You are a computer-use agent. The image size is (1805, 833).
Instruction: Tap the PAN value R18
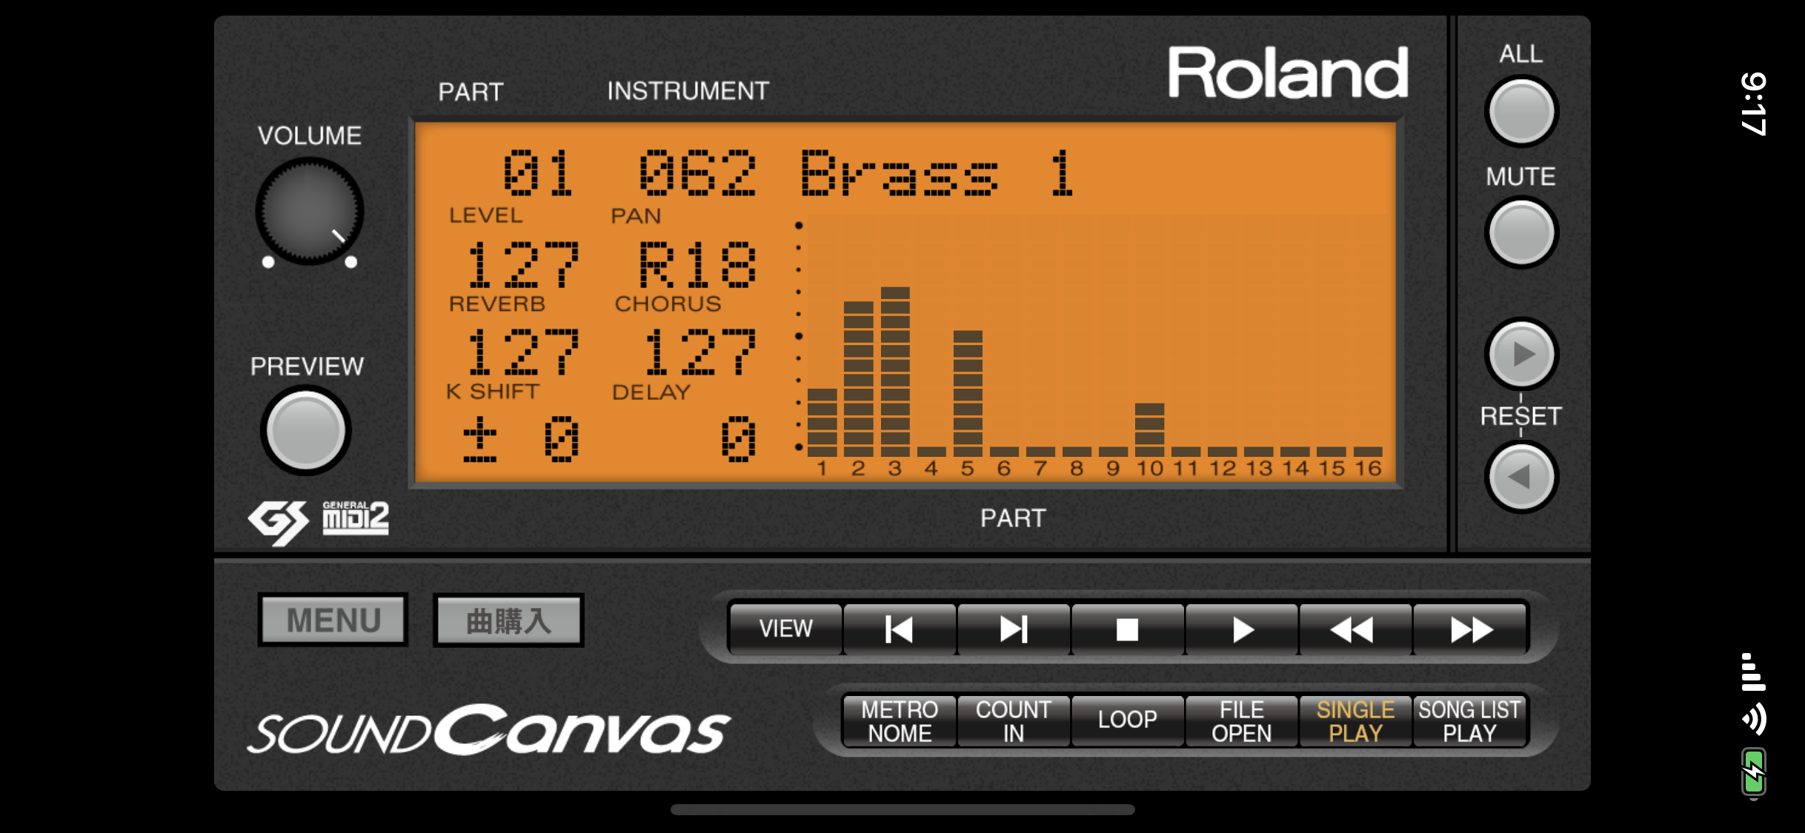pyautogui.click(x=697, y=265)
